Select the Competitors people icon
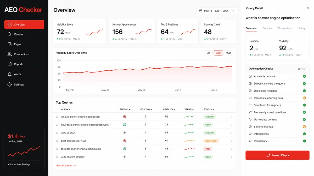Image resolution: width=314 pixels, height=176 pixels. pyautogui.click(x=10, y=54)
